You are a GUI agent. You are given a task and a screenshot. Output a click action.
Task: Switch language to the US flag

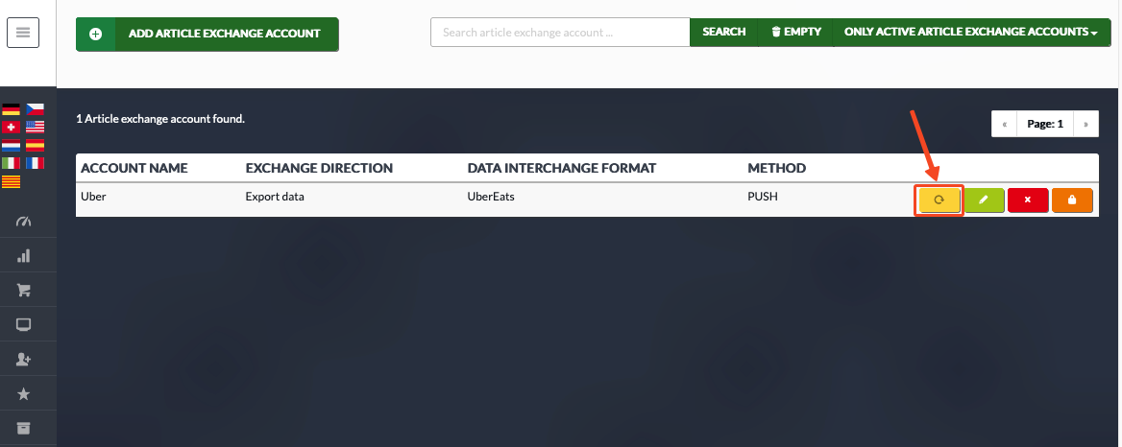[35, 128]
